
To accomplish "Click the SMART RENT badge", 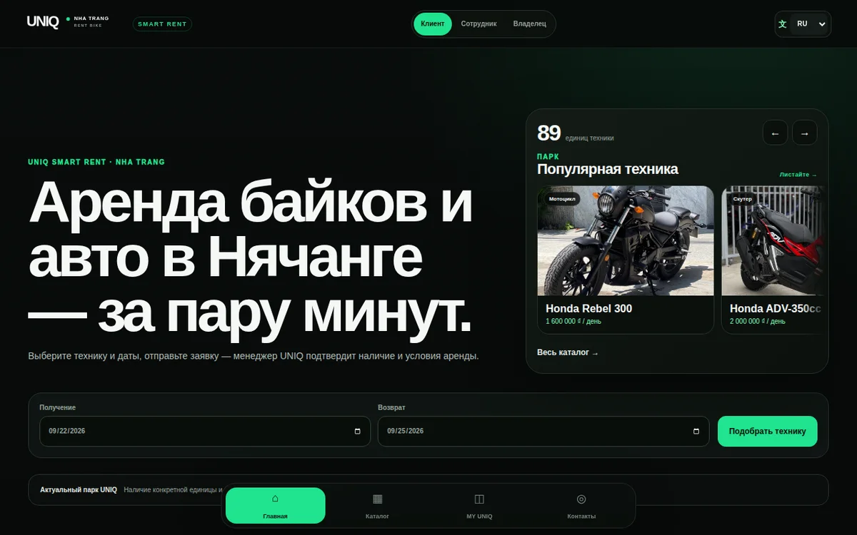I will 162,24.
